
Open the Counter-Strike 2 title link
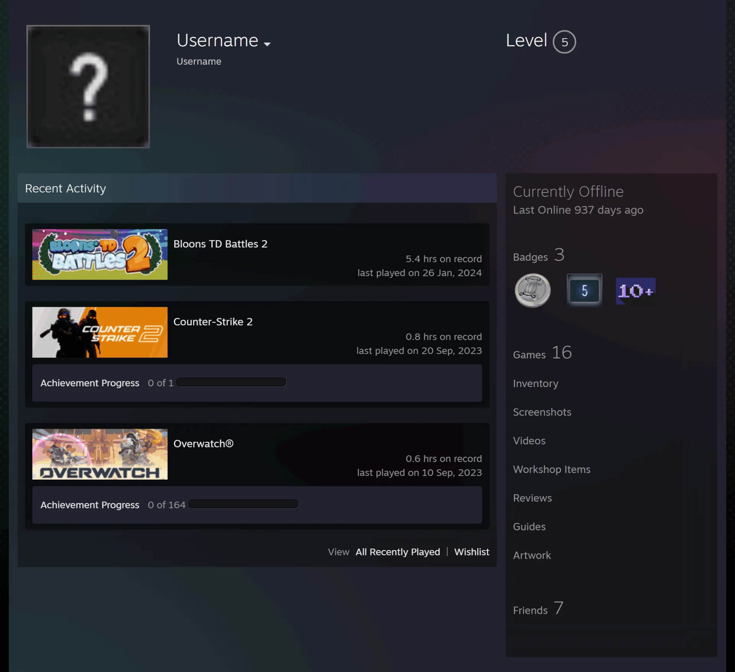(213, 322)
